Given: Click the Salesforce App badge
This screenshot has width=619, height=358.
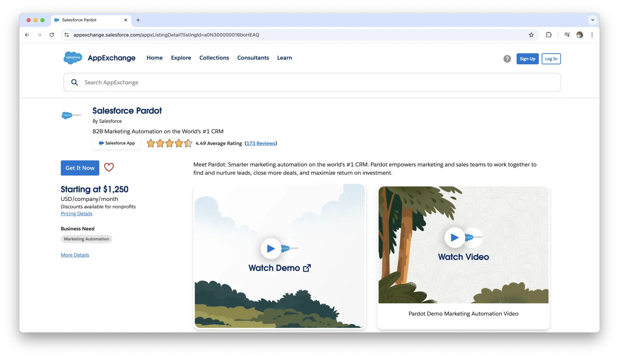Looking at the screenshot, I should coord(116,143).
